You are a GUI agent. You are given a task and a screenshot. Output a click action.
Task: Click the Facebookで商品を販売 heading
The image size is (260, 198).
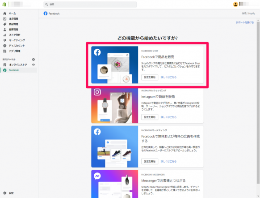coord(158,57)
